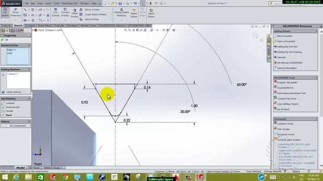Click Linear Sketch Pattern tool

click(93, 15)
